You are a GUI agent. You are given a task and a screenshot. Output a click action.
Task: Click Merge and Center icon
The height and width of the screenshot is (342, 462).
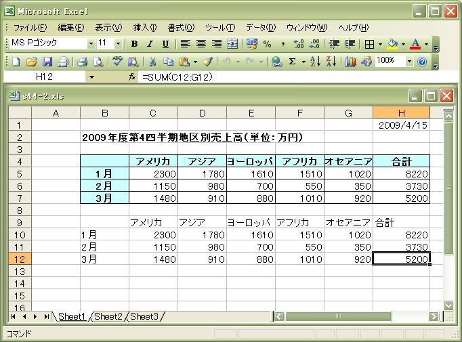pyautogui.click(x=232, y=44)
